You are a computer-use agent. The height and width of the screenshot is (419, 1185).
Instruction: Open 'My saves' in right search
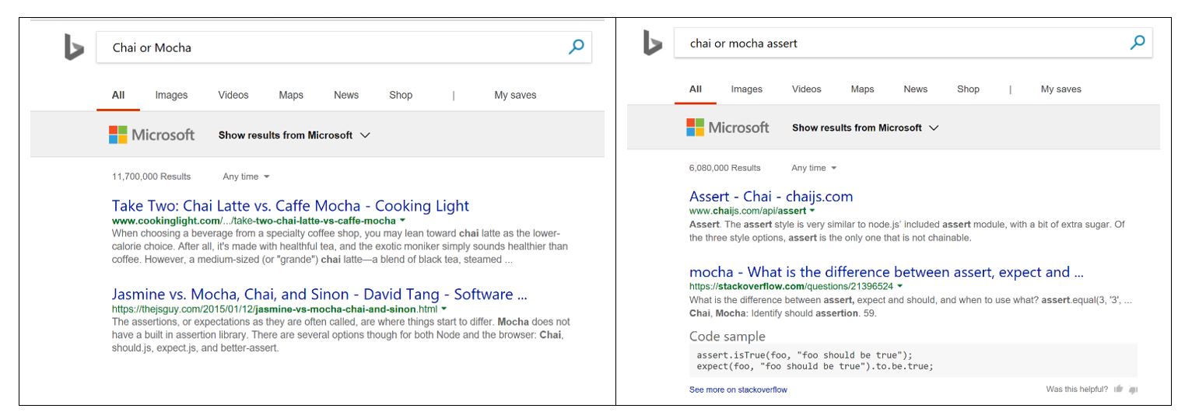click(x=1061, y=89)
